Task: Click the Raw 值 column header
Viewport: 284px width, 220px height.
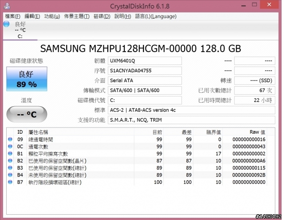Action: tap(245, 132)
